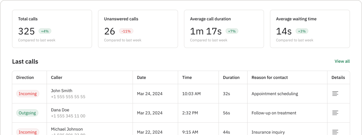362x135 pixels.
Task: Click the View all link
Action: click(x=342, y=61)
